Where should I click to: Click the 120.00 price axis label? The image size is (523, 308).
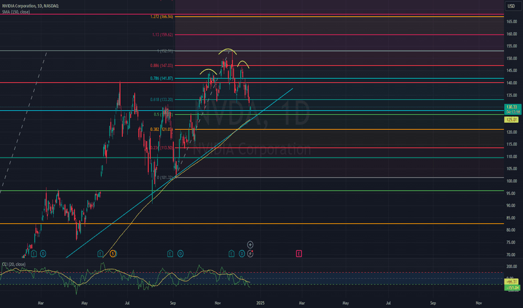pyautogui.click(x=511, y=132)
